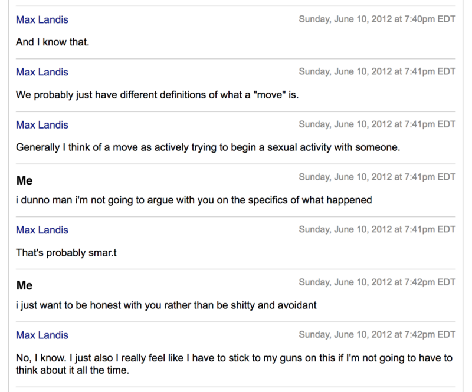Click the "Me" sender label at 7:42pm
The image size is (472, 392).
click(24, 285)
